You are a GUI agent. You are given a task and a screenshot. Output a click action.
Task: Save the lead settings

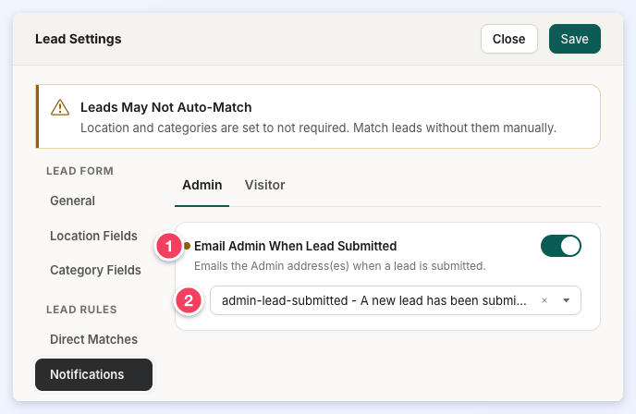(574, 39)
